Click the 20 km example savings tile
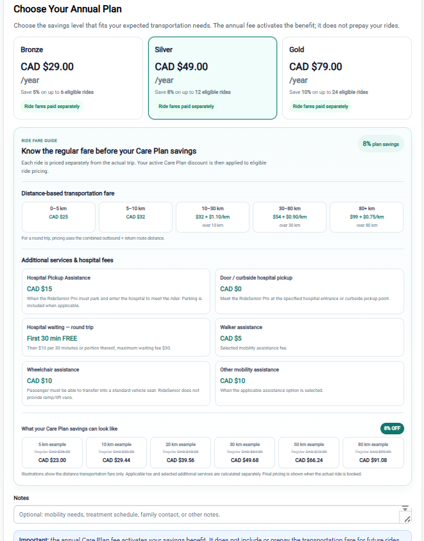This screenshot has height=541, width=424. click(180, 453)
